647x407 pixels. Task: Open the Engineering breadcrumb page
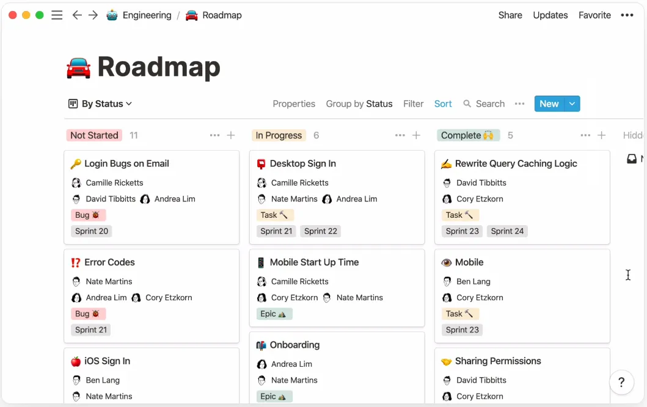coord(147,15)
